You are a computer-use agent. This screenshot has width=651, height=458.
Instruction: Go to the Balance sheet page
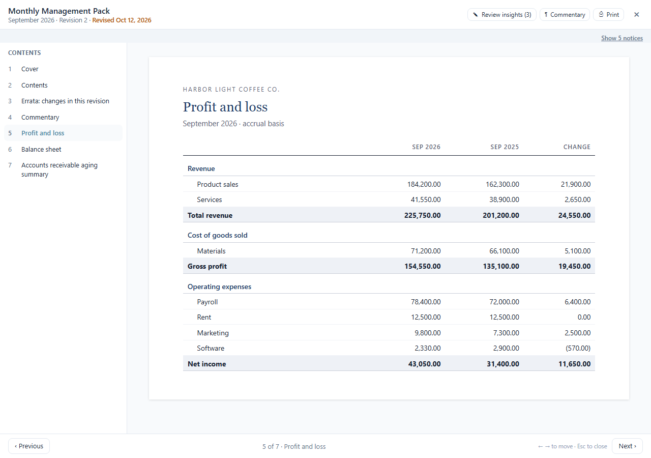63,149
